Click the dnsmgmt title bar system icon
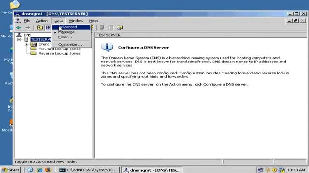 (x=17, y=14)
